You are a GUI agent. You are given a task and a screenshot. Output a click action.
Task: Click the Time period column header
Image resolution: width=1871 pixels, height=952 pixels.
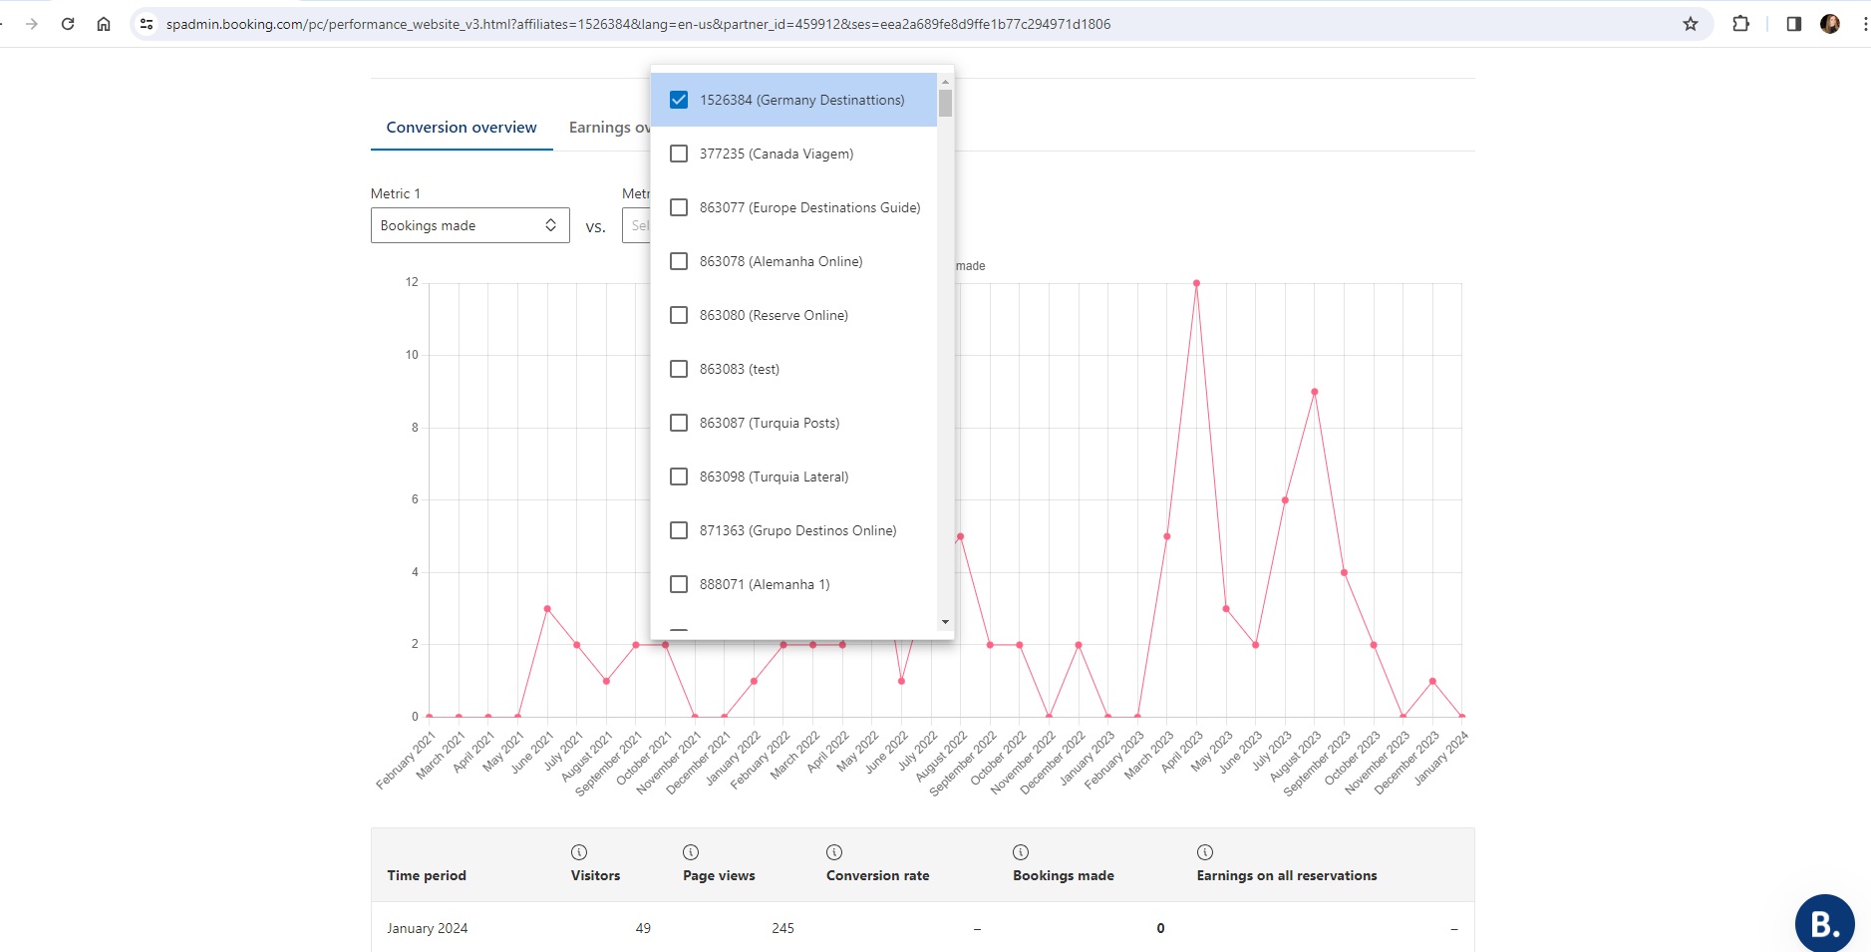pyautogui.click(x=427, y=875)
